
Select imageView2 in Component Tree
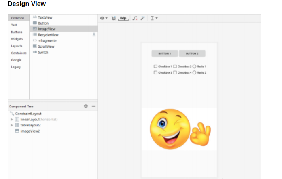coord(30,131)
